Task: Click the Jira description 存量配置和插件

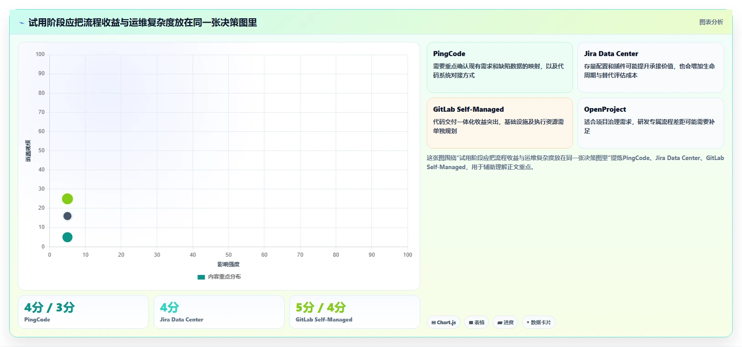Action: click(x=649, y=71)
